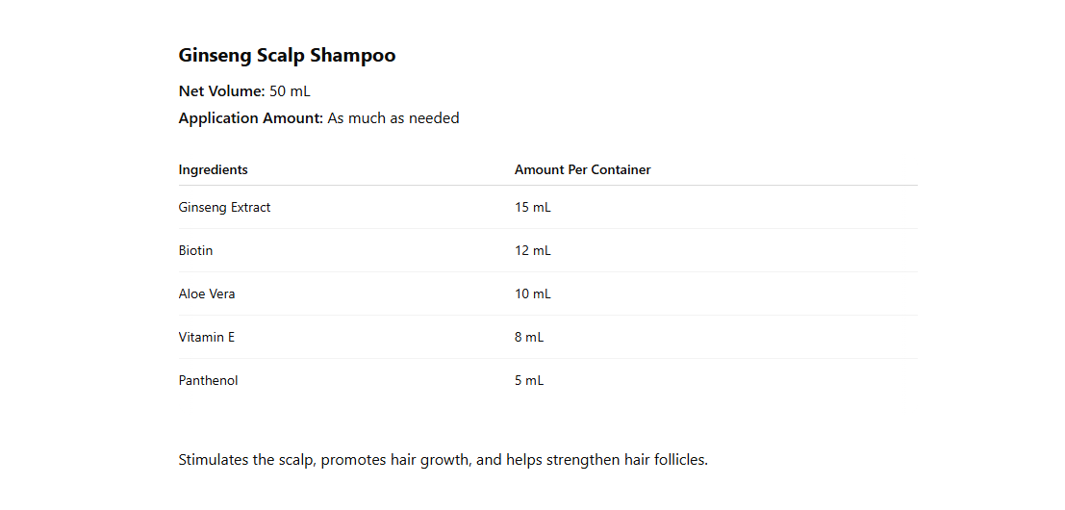Select the Panthenol ingredient cell
The width and height of the screenshot is (1065, 510).
pyautogui.click(x=209, y=381)
